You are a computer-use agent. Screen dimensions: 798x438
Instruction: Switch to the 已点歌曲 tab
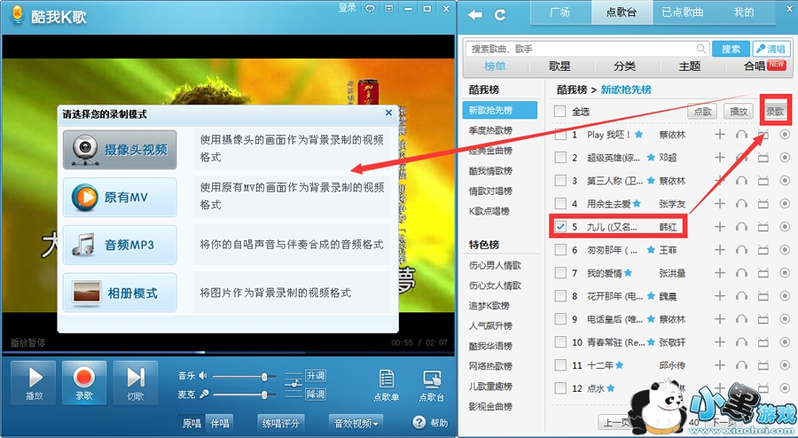(683, 12)
